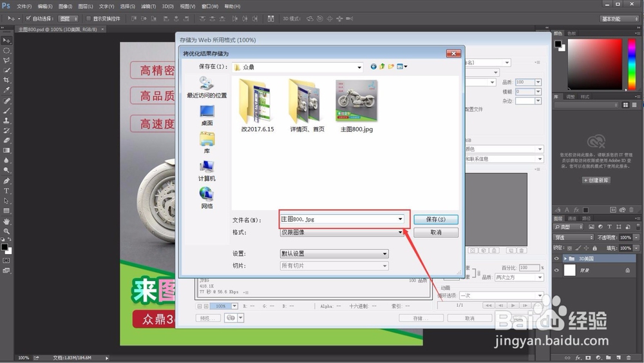Image resolution: width=644 pixels, height=363 pixels.
Task: Open the layer blend mode dropdown
Action: point(573,238)
